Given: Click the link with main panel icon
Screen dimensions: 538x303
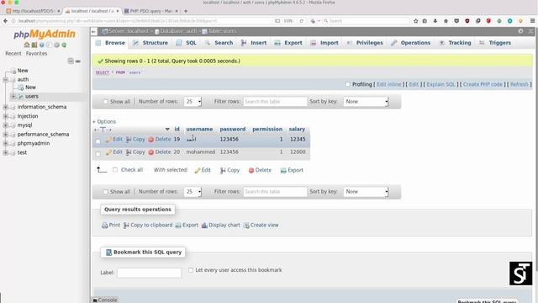Looking at the screenshot, I should pos(78,61).
